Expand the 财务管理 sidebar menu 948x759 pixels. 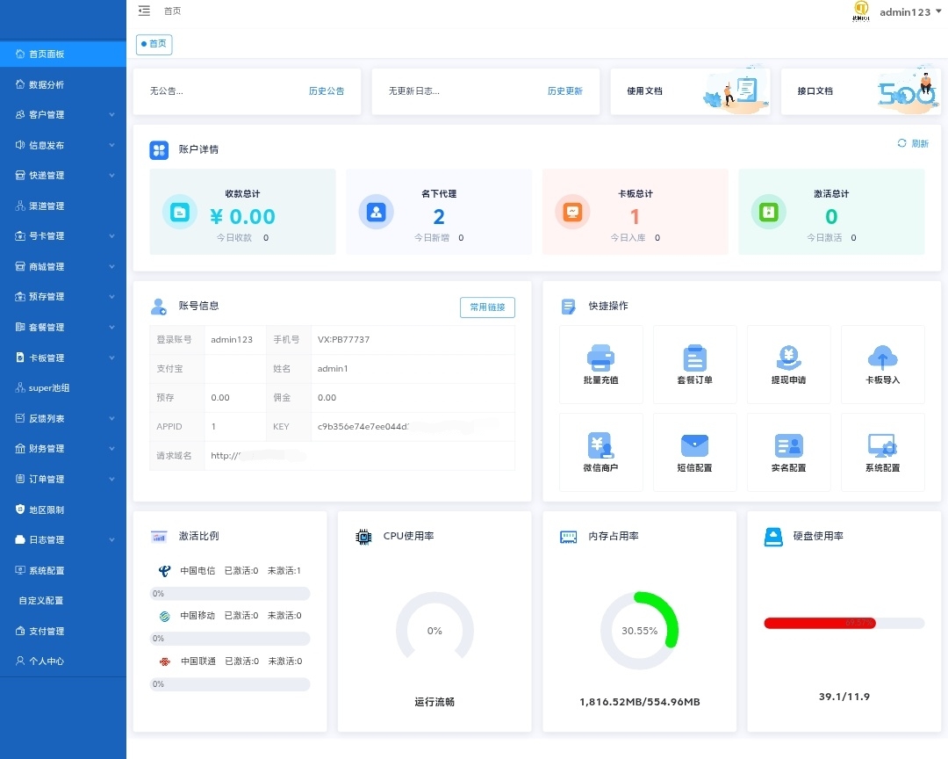click(63, 449)
